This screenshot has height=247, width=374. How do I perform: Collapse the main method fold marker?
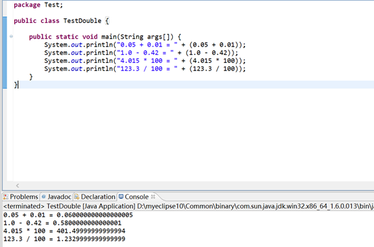11,37
